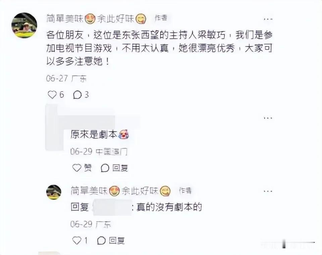Click the 06-27 广东 timestamp
Screen dimensions: 322x255
66,78
